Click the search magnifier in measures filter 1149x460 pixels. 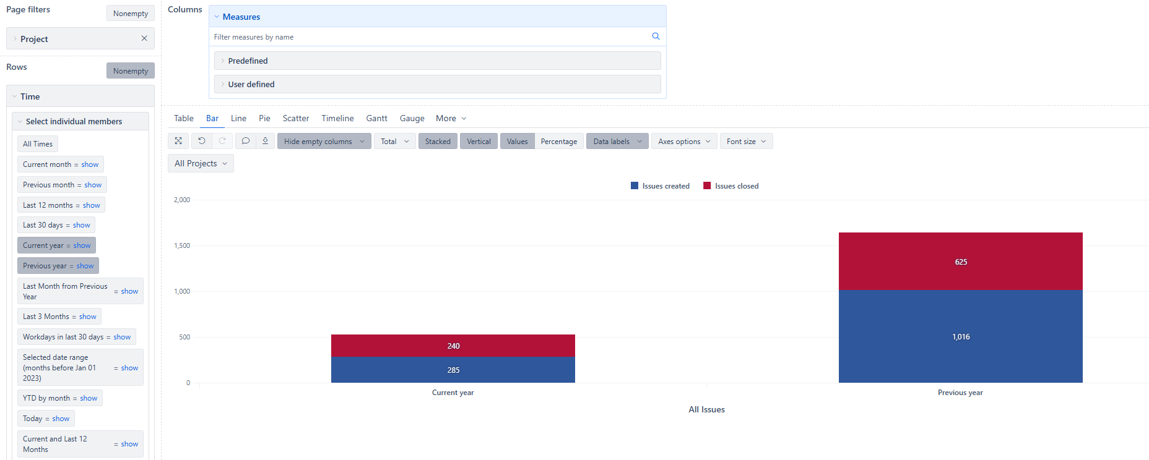point(656,36)
